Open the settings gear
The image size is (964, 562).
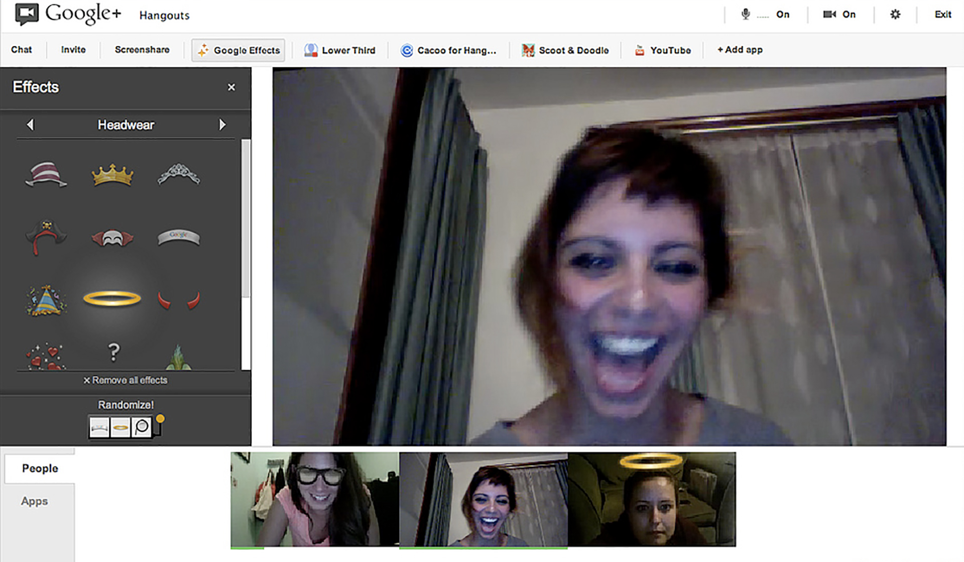coord(895,15)
